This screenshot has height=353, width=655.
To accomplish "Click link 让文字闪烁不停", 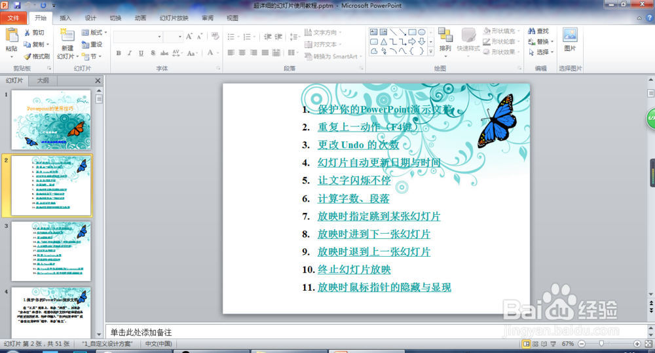I will coord(354,181).
